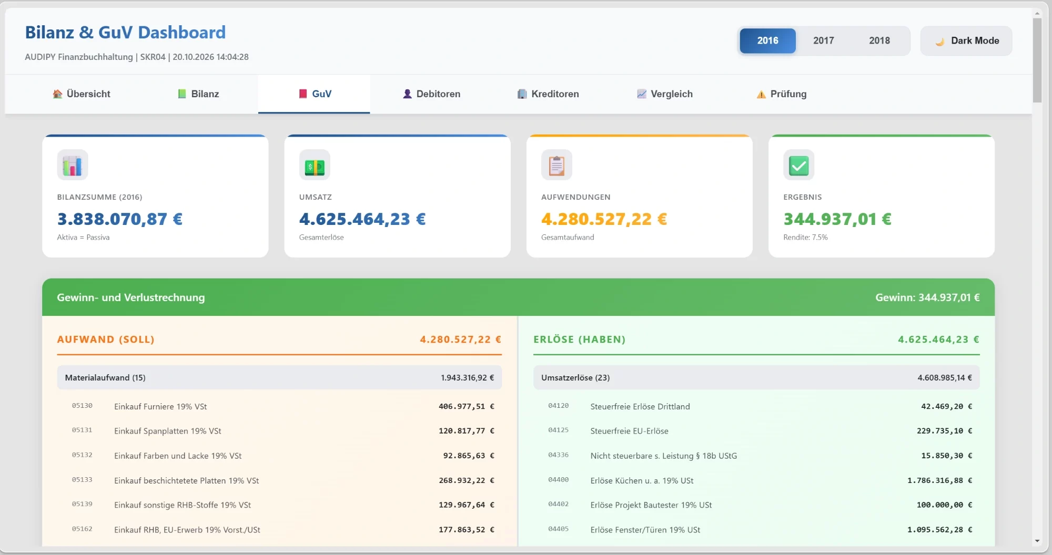The image size is (1052, 555).
Task: Select the year 2016
Action: [x=767, y=40]
